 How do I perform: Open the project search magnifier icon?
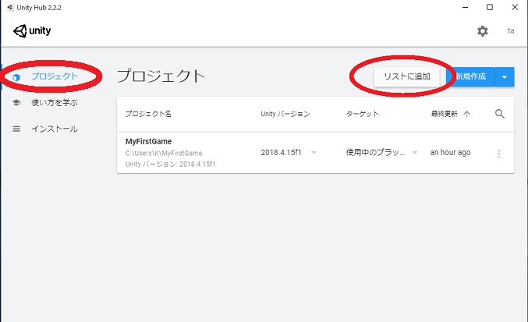click(x=500, y=114)
